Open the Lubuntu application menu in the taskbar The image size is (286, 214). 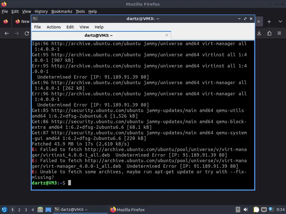pyautogui.click(x=4, y=210)
